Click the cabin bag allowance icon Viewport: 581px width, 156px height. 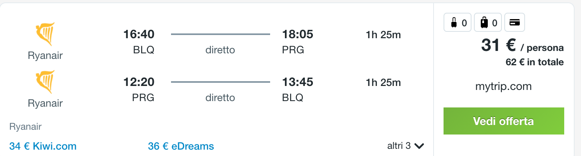coord(458,23)
